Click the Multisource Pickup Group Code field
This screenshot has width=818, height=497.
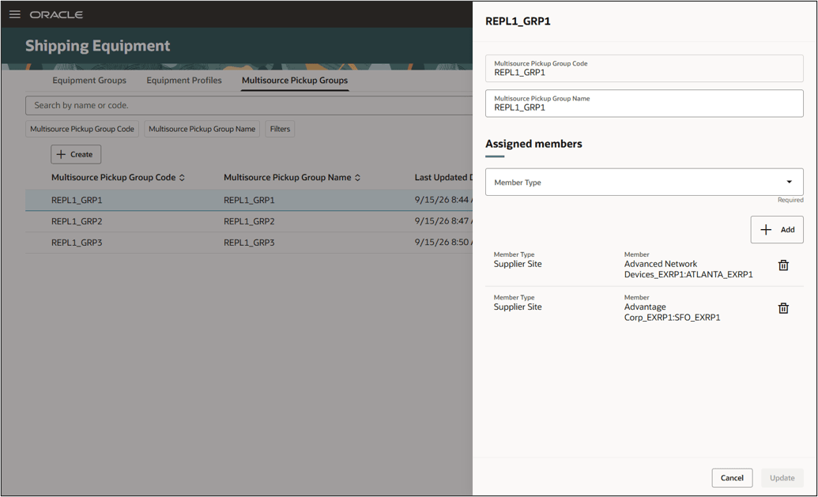tap(644, 68)
